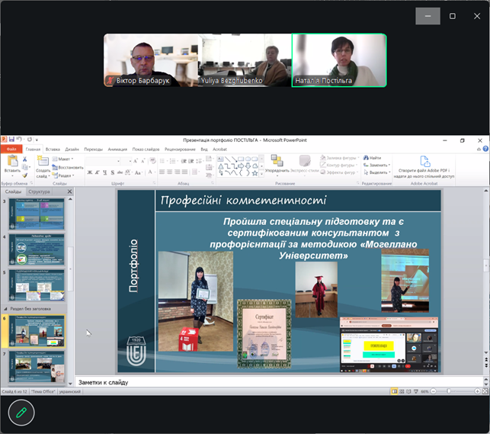The height and width of the screenshot is (434, 490).
Task: Open the Файл tab
Action: point(11,149)
